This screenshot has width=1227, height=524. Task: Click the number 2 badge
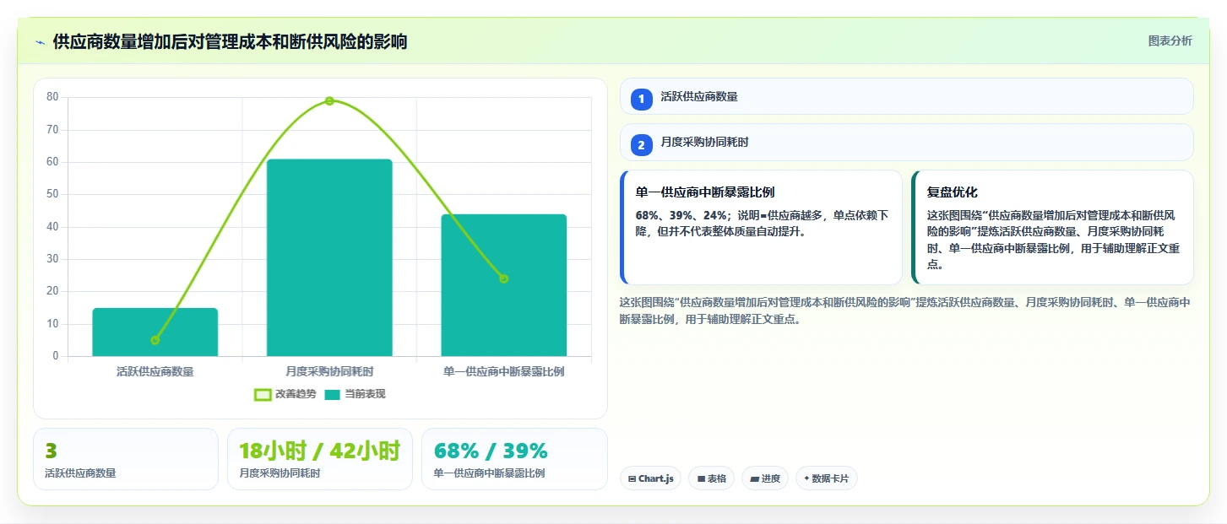point(641,145)
